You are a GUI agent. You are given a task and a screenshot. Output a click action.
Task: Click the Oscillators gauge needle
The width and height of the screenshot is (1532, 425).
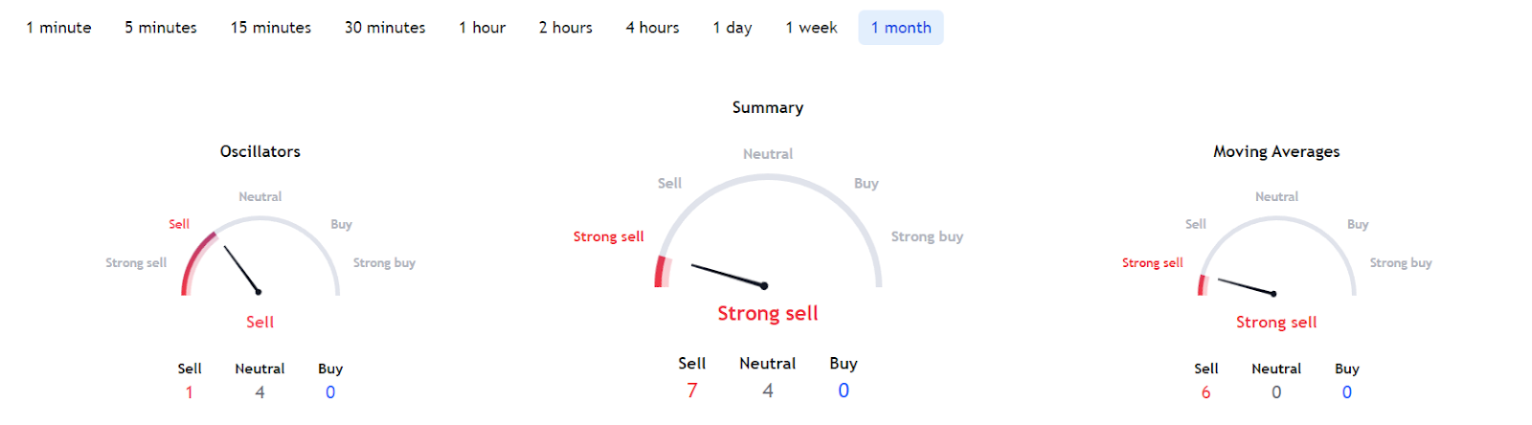tap(242, 270)
